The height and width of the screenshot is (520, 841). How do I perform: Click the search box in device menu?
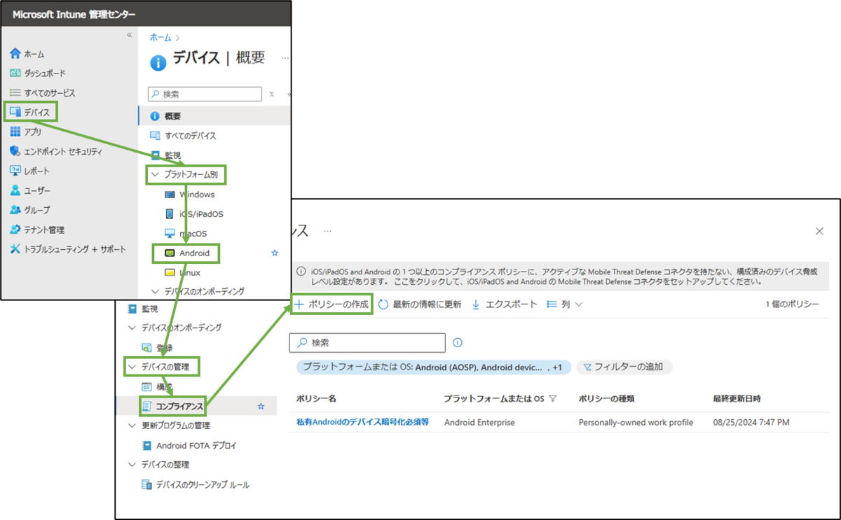(205, 94)
